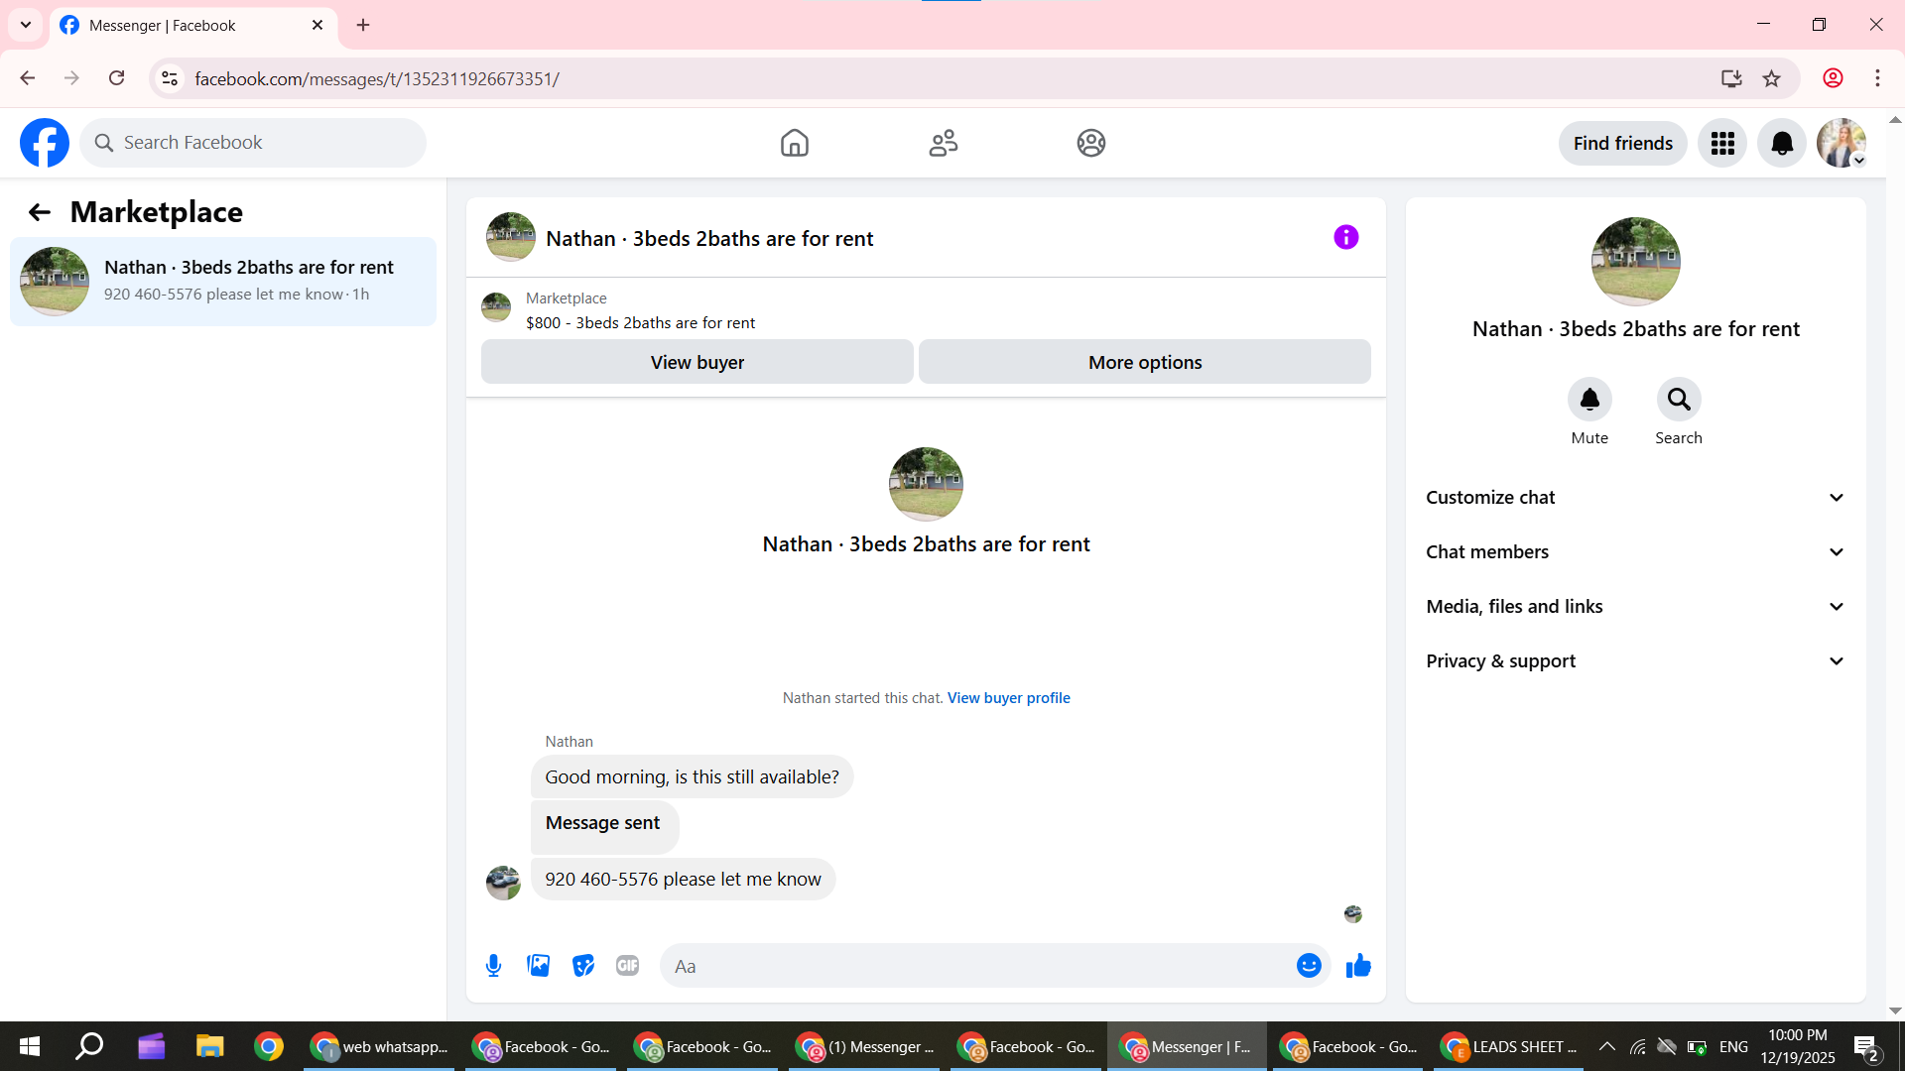Open web whatsapp in Windows taskbar
1905x1071 pixels.
(380, 1047)
